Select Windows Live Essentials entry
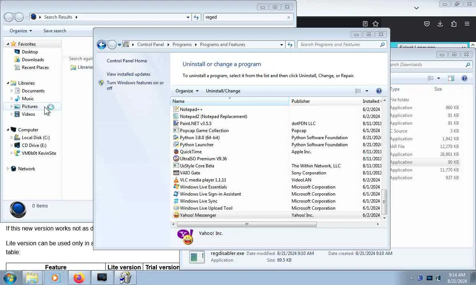 pyautogui.click(x=203, y=187)
